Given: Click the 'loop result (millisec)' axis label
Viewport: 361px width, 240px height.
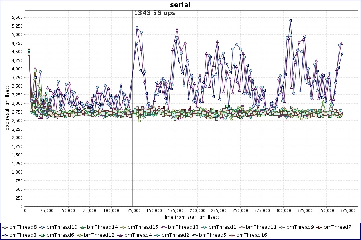Looking at the screenshot, I should (7, 108).
